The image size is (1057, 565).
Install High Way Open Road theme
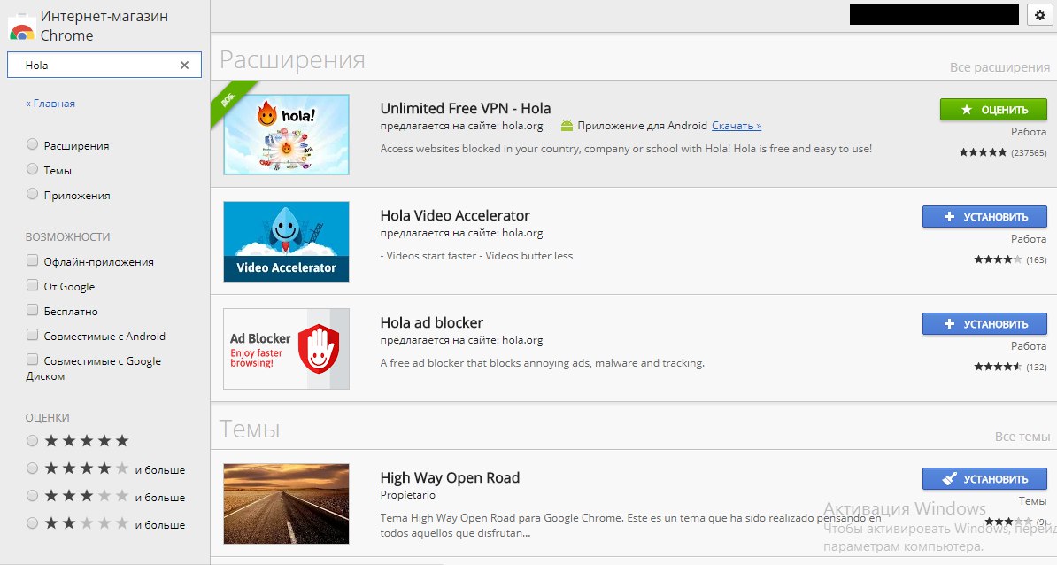tap(984, 479)
